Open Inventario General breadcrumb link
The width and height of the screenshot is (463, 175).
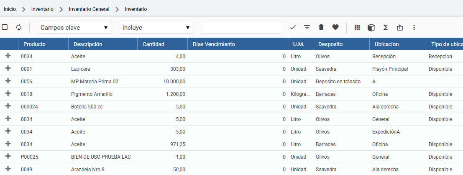[x=89, y=9]
